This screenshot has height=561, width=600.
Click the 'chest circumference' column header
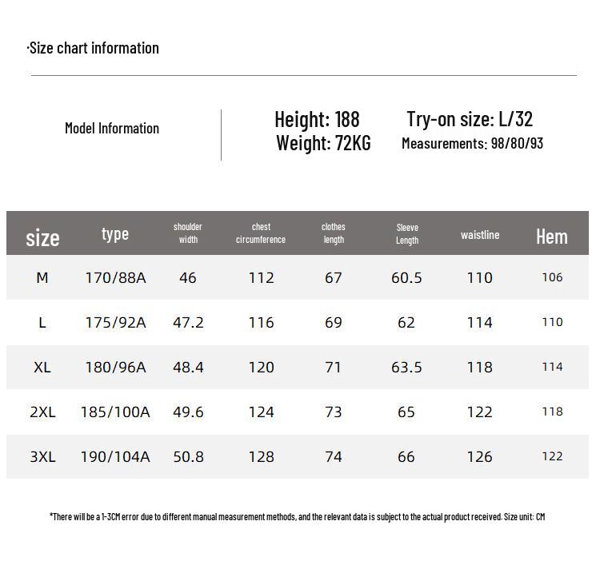click(x=261, y=233)
